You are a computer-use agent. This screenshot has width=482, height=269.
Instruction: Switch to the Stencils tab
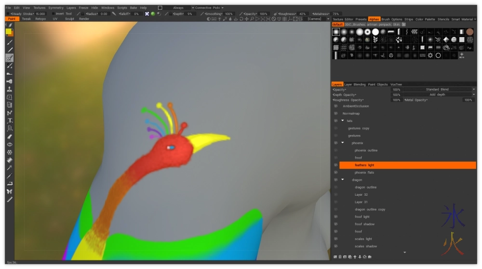443,19
